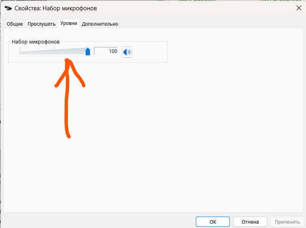The height and width of the screenshot is (228, 306).
Task: Click the Набор микрофонов group label
Action: 36,42
